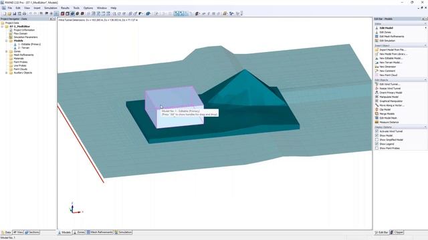Click the Print toolbar icon
Image resolution: width=428 pixels, height=240 pixels.
tap(24, 13)
